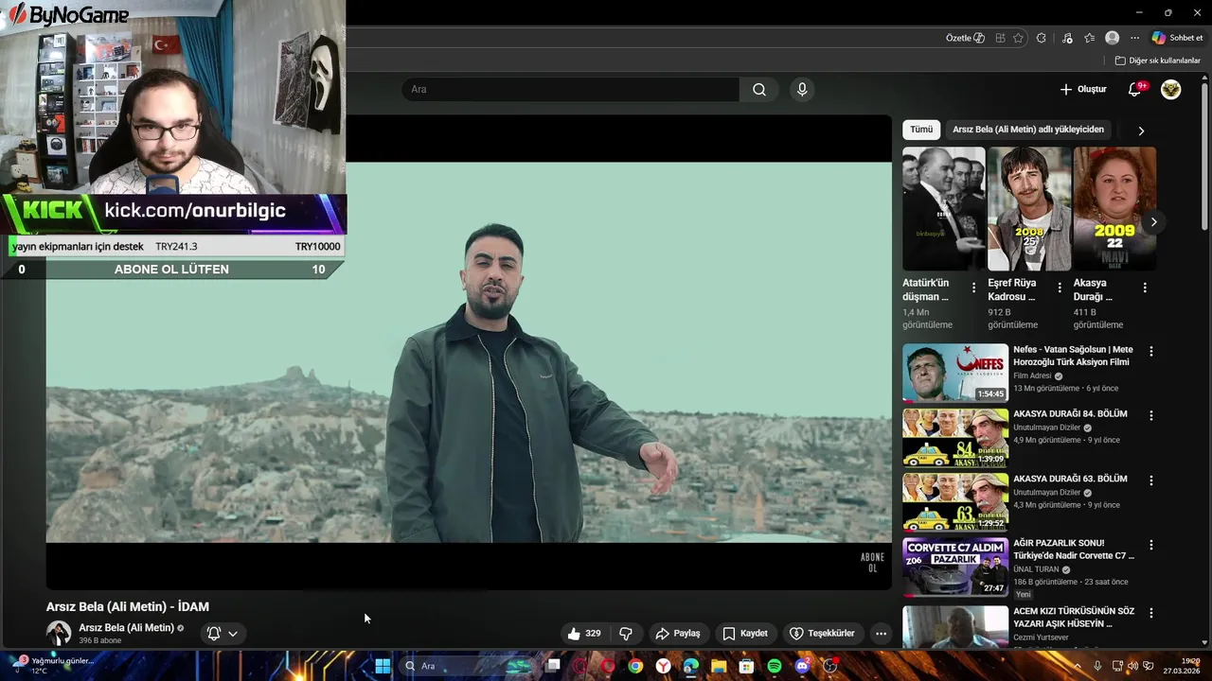Start voice search with microphone icon

(802, 89)
